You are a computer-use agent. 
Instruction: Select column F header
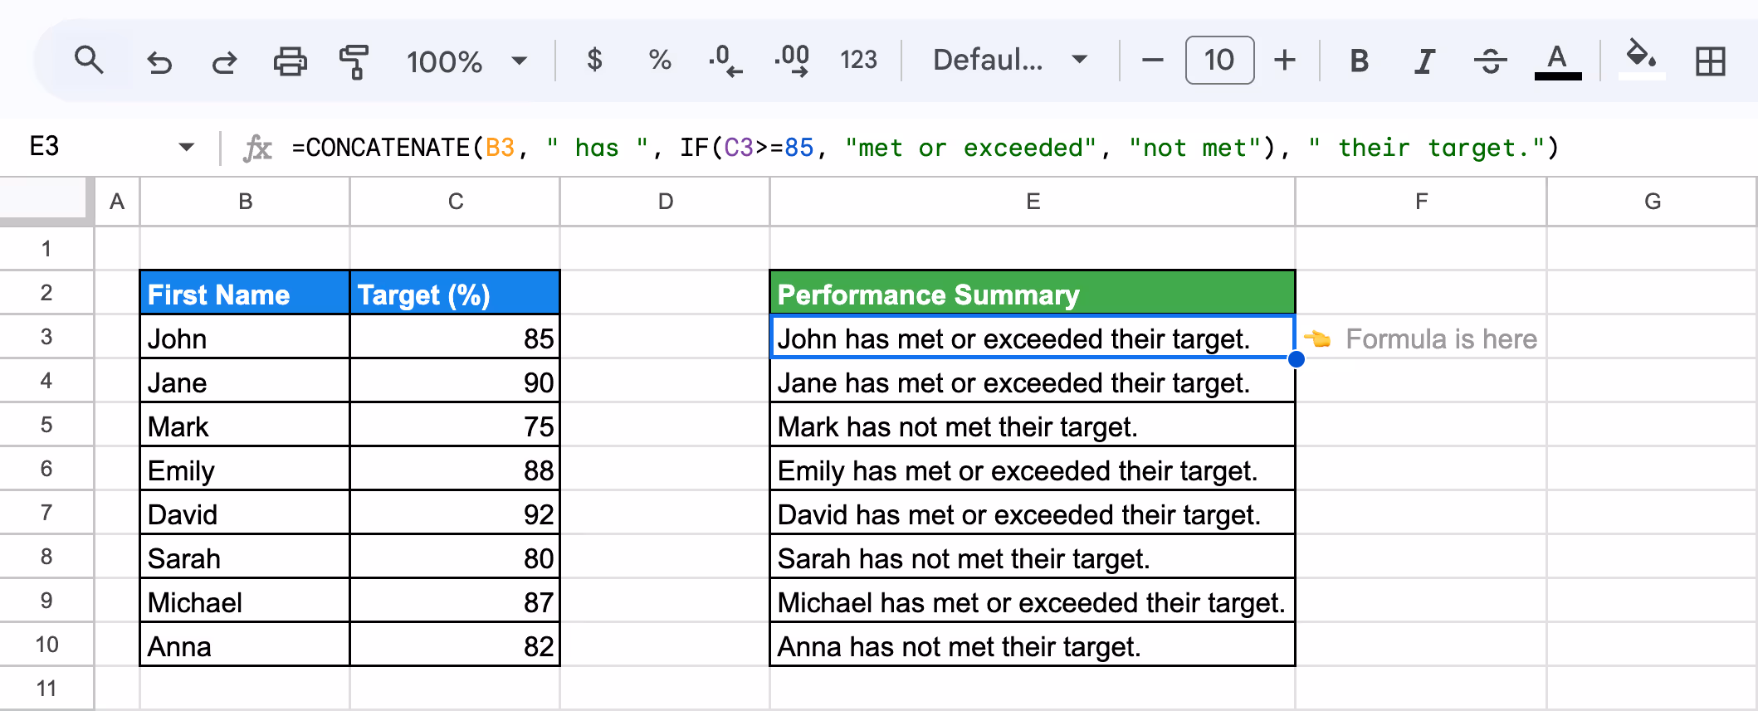[1421, 202]
